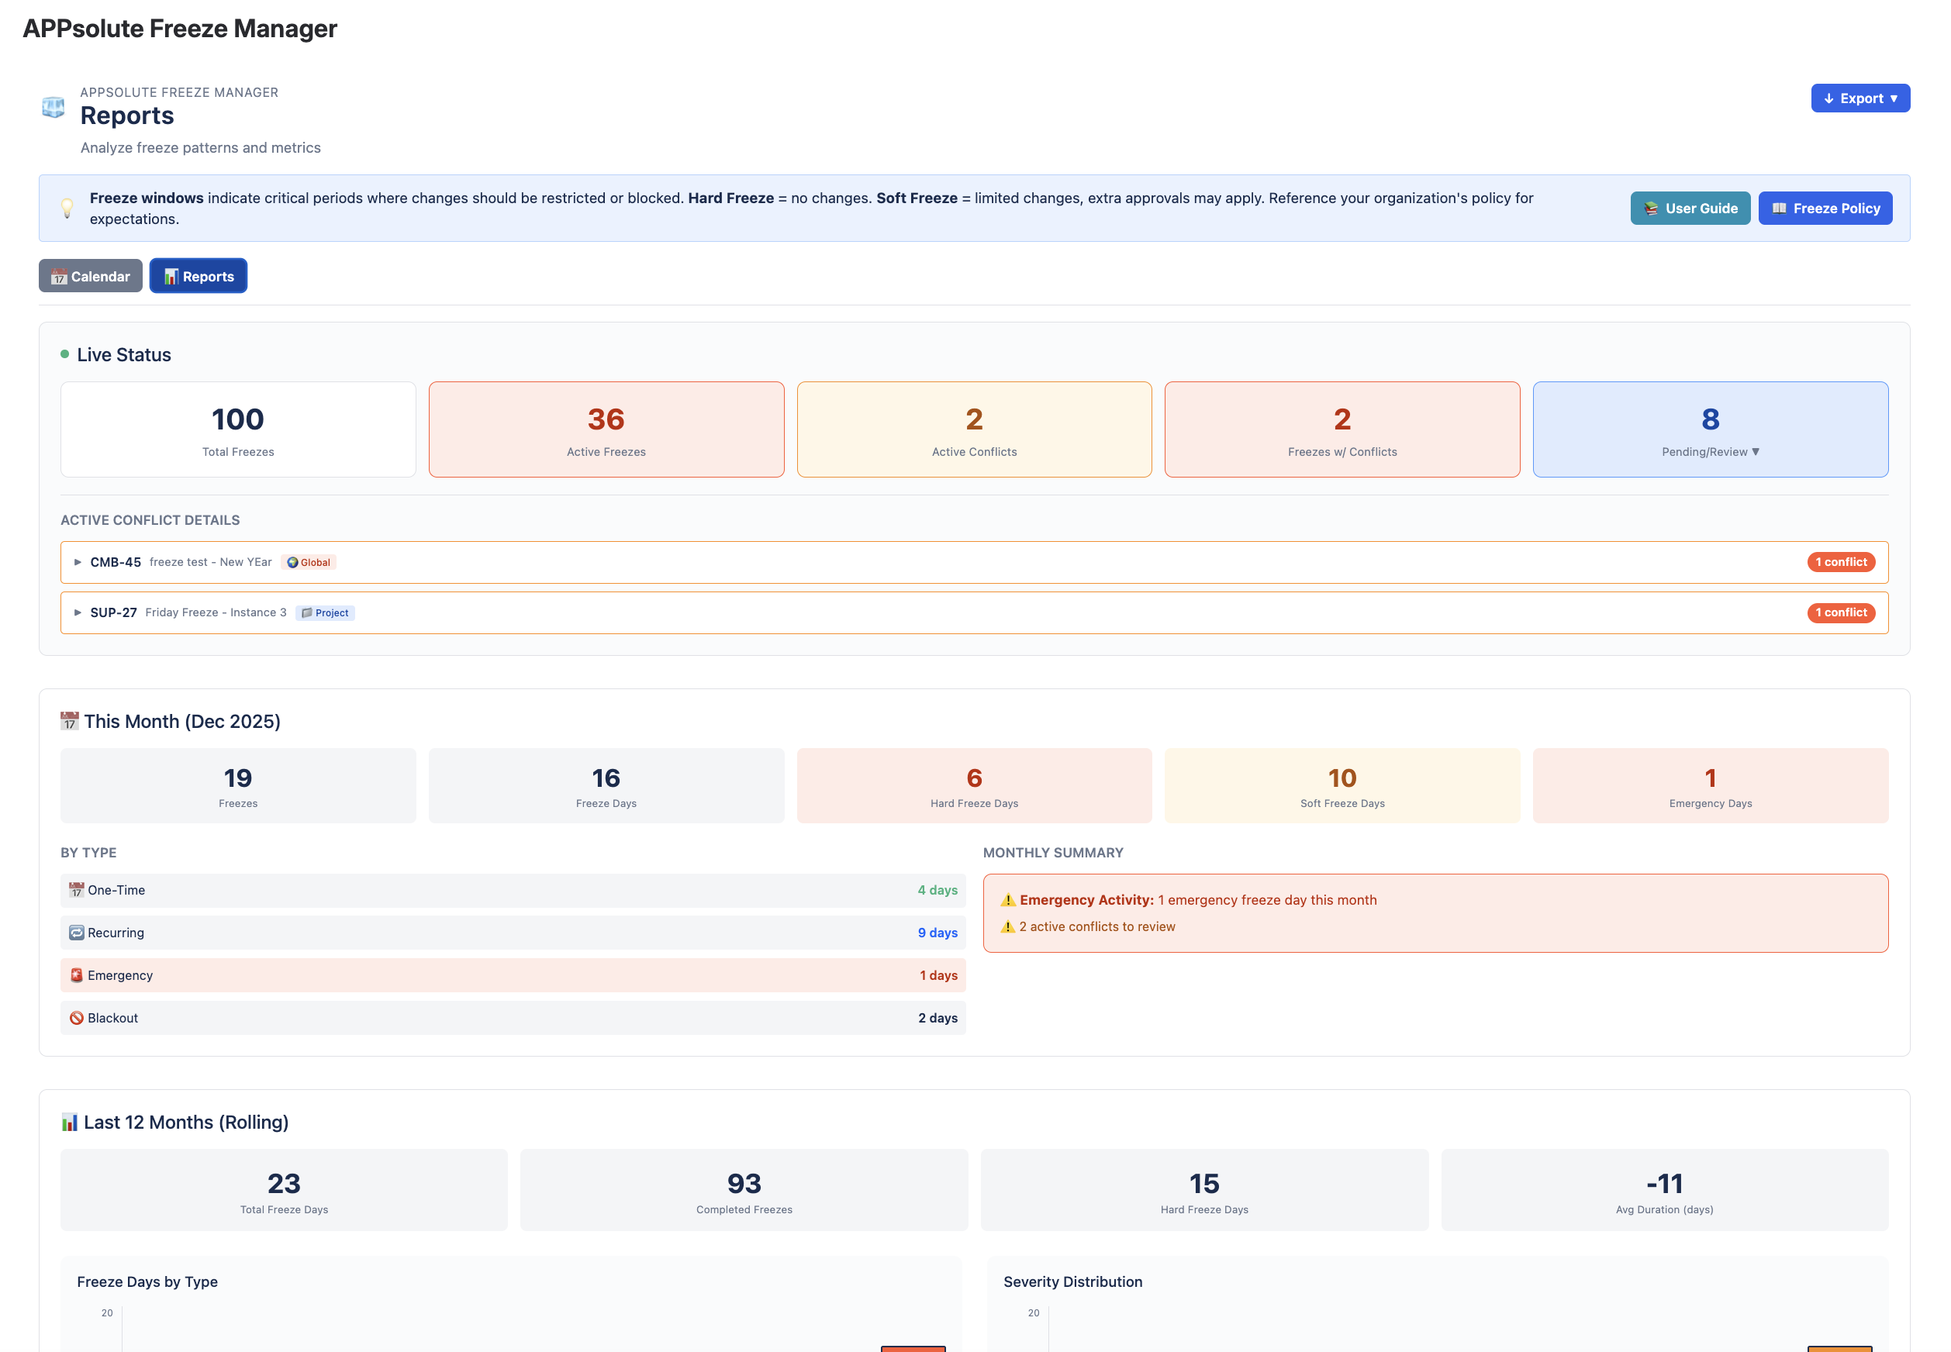Screen dimensions: 1951x1352
Task: Open the Freeze Policy button
Action: pos(1824,209)
